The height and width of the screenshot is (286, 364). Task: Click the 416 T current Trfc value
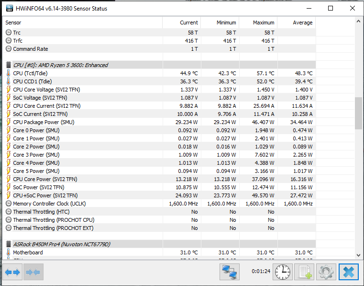191,41
